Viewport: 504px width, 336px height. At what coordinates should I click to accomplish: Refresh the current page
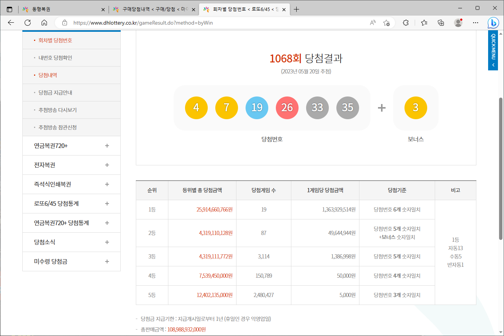click(28, 23)
